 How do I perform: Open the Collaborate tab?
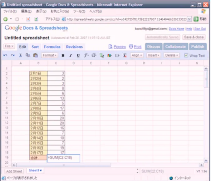pos(175,46)
